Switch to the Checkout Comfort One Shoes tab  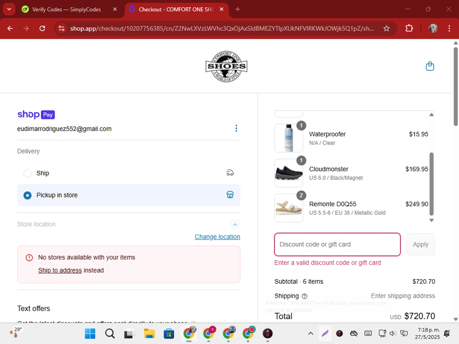point(176,9)
